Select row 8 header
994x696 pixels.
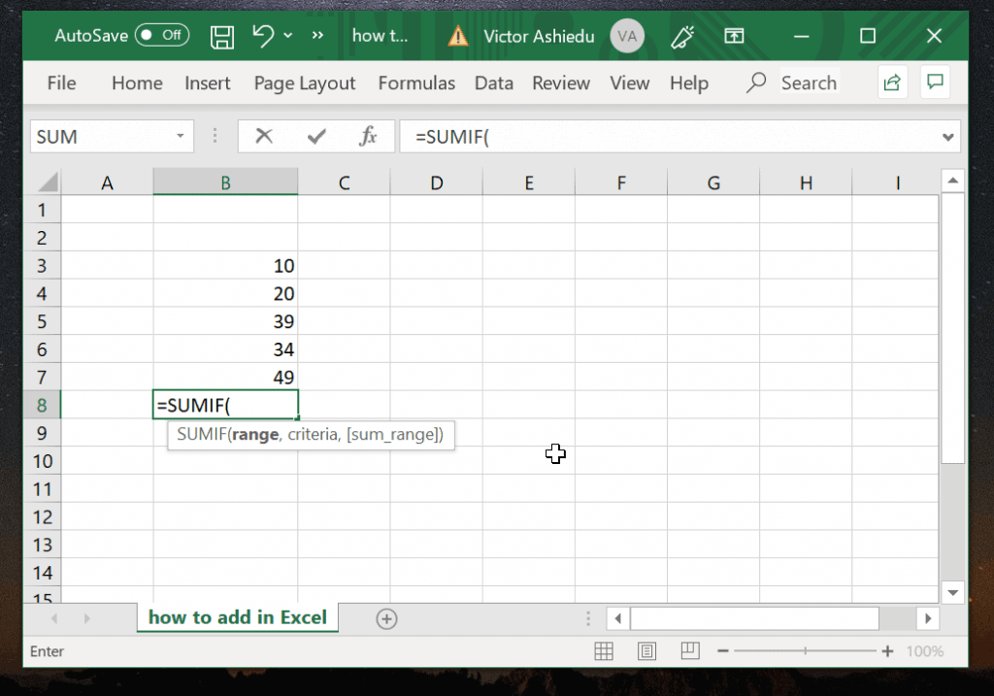[x=42, y=405]
